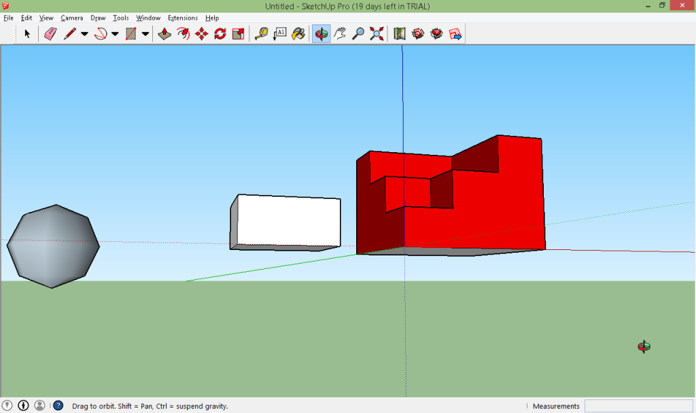The image size is (696, 413).
Task: Open the Shape tool dropdown arrow
Action: tap(145, 33)
